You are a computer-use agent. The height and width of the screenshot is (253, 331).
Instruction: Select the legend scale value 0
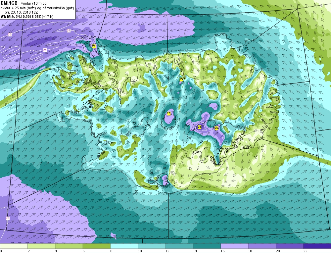pyautogui.click(x=1, y=251)
